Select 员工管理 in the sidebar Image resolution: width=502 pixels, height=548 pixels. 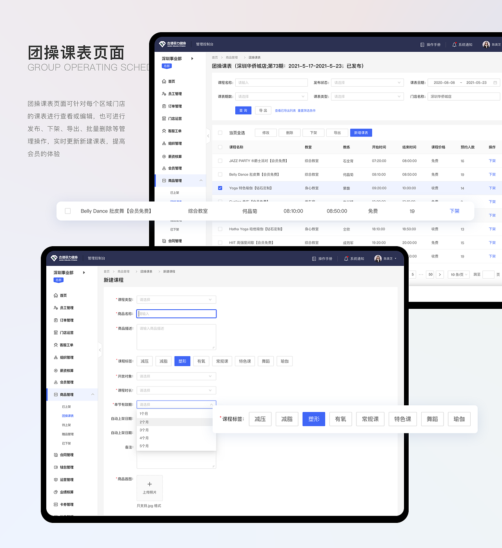(64, 308)
